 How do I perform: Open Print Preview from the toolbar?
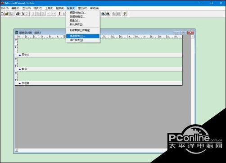[23, 14]
